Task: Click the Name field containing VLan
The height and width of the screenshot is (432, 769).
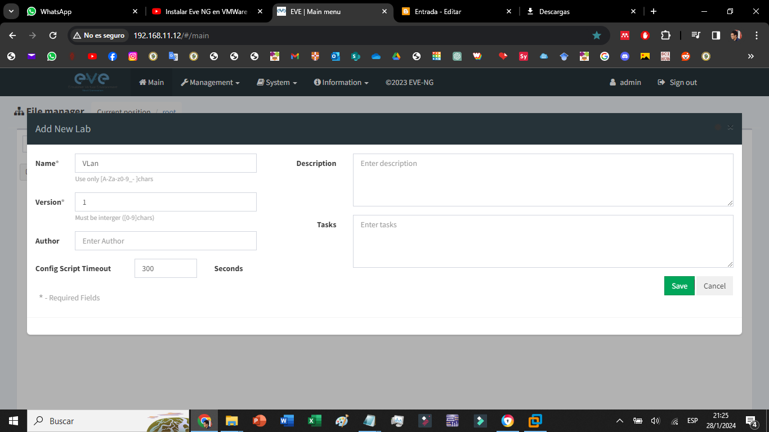Action: (x=166, y=163)
